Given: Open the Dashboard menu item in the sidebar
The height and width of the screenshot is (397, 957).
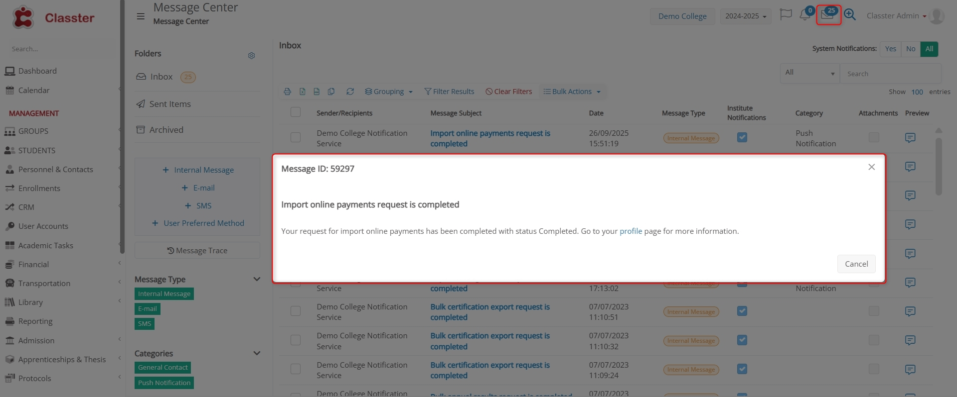Looking at the screenshot, I should [37, 71].
